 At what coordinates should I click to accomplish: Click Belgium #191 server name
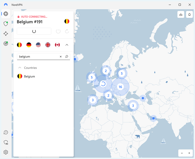30,22
